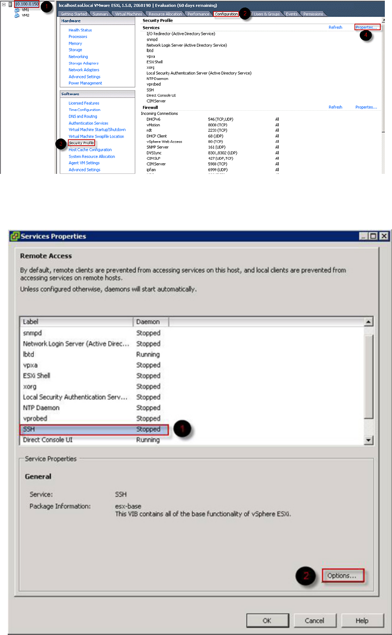
Task: Refresh the Firewall section
Action: pos(336,107)
